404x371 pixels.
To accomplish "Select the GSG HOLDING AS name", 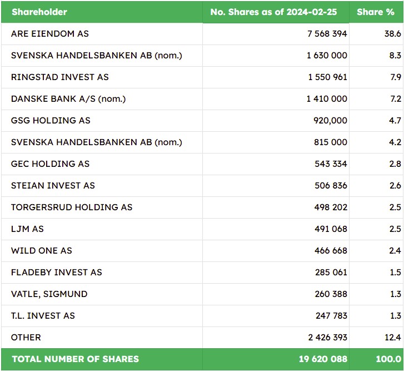I will coord(51,120).
